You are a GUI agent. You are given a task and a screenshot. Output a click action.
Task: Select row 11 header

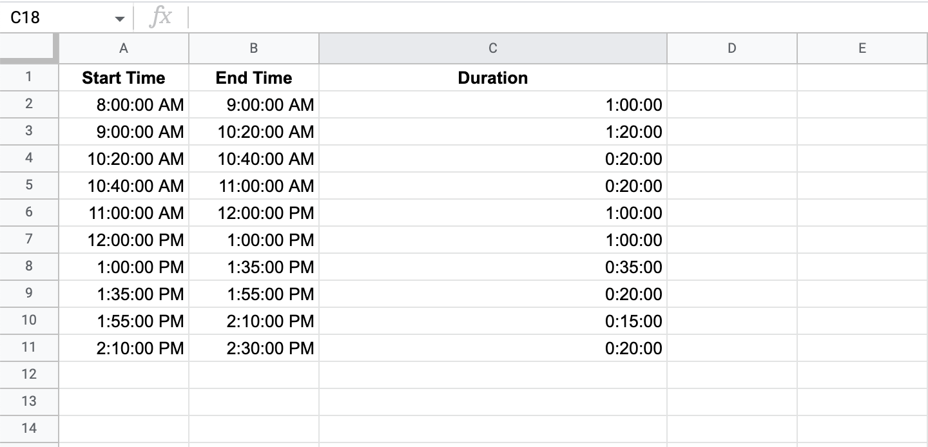(29, 348)
